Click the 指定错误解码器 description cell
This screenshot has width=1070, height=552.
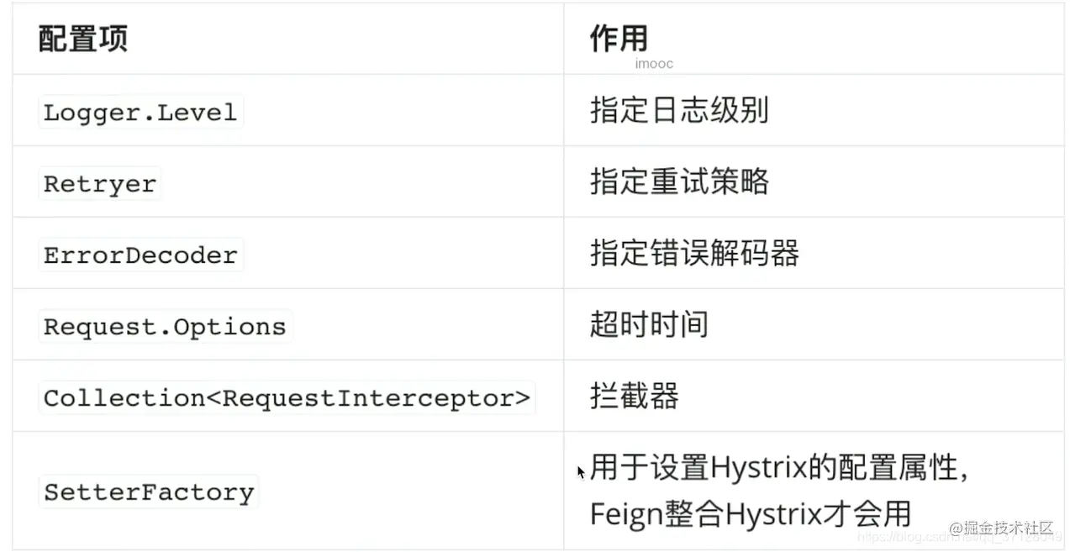point(694,253)
